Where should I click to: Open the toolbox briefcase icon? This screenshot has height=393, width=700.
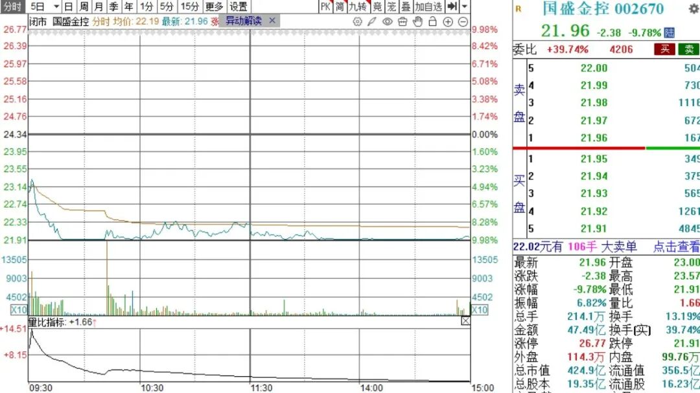[x=402, y=21]
